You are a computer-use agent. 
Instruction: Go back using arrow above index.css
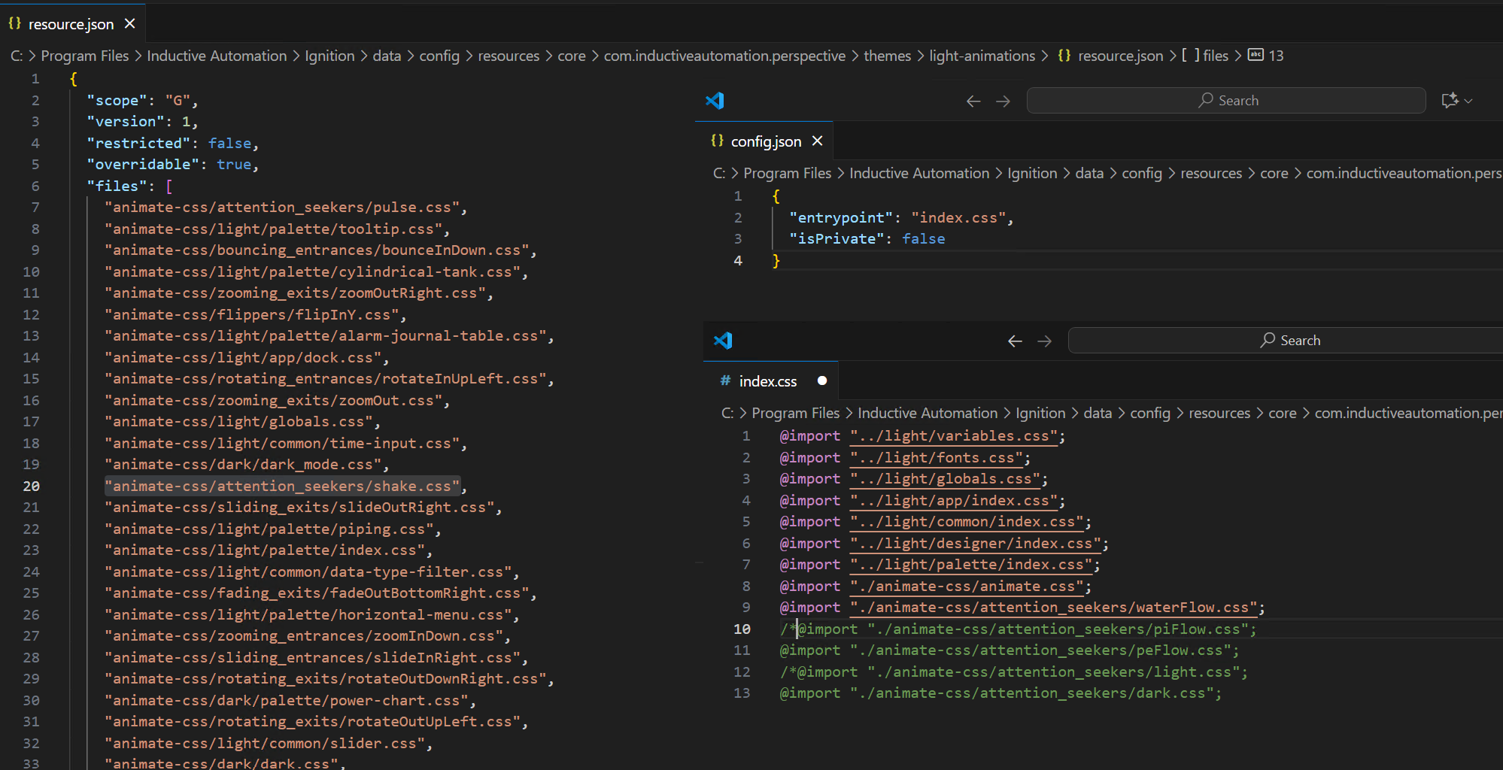1015,341
